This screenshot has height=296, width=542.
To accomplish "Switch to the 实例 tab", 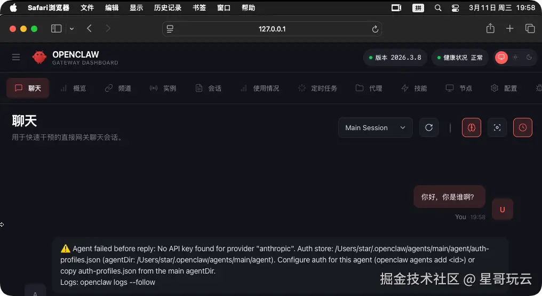I will pos(163,88).
